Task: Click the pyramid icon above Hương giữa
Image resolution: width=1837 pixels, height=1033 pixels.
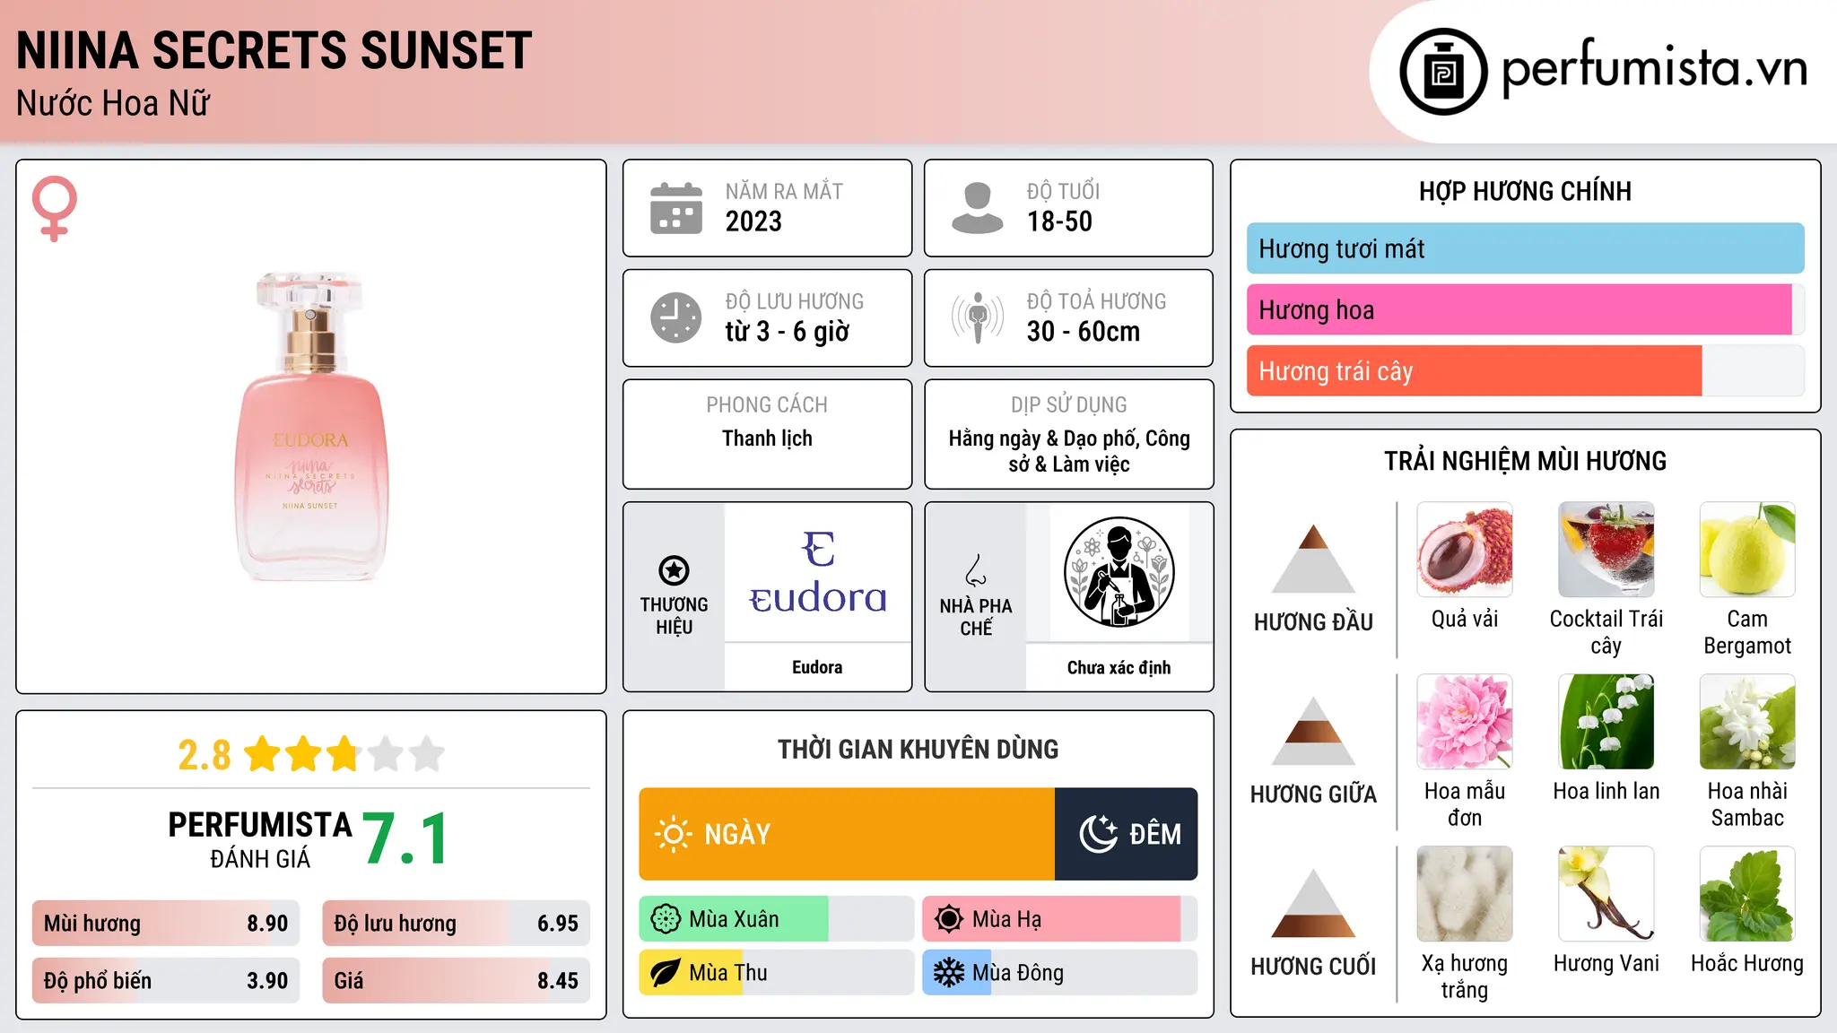Action: click(x=1313, y=731)
